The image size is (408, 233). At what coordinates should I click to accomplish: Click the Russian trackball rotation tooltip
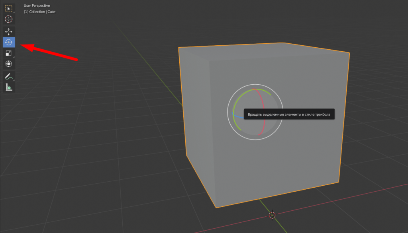coord(289,115)
